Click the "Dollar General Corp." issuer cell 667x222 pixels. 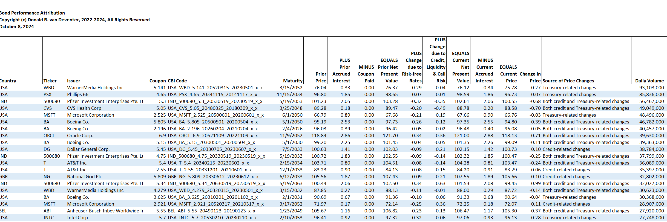pos(88,149)
